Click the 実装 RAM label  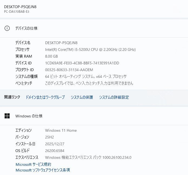23,56
